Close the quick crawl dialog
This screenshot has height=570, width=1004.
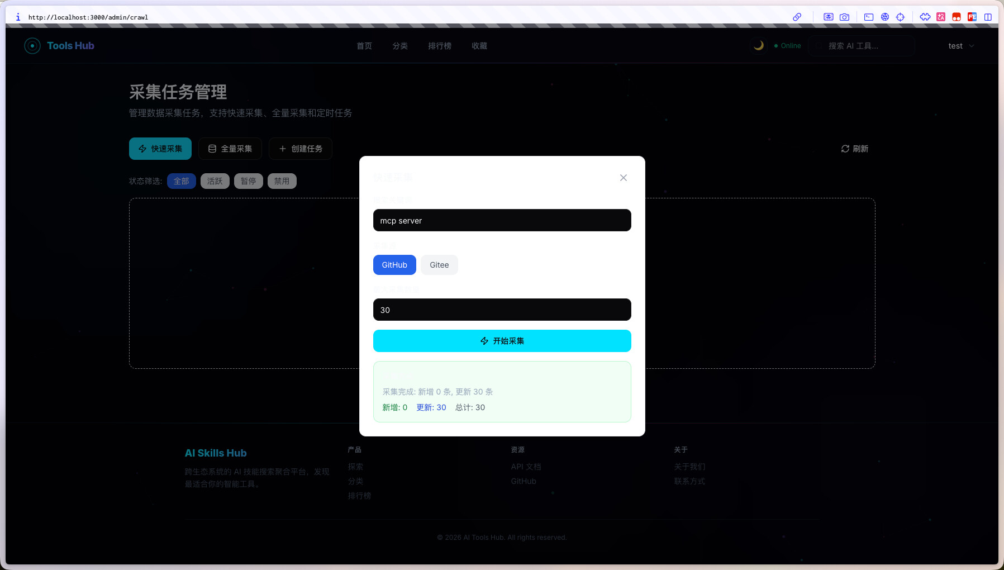(x=624, y=178)
